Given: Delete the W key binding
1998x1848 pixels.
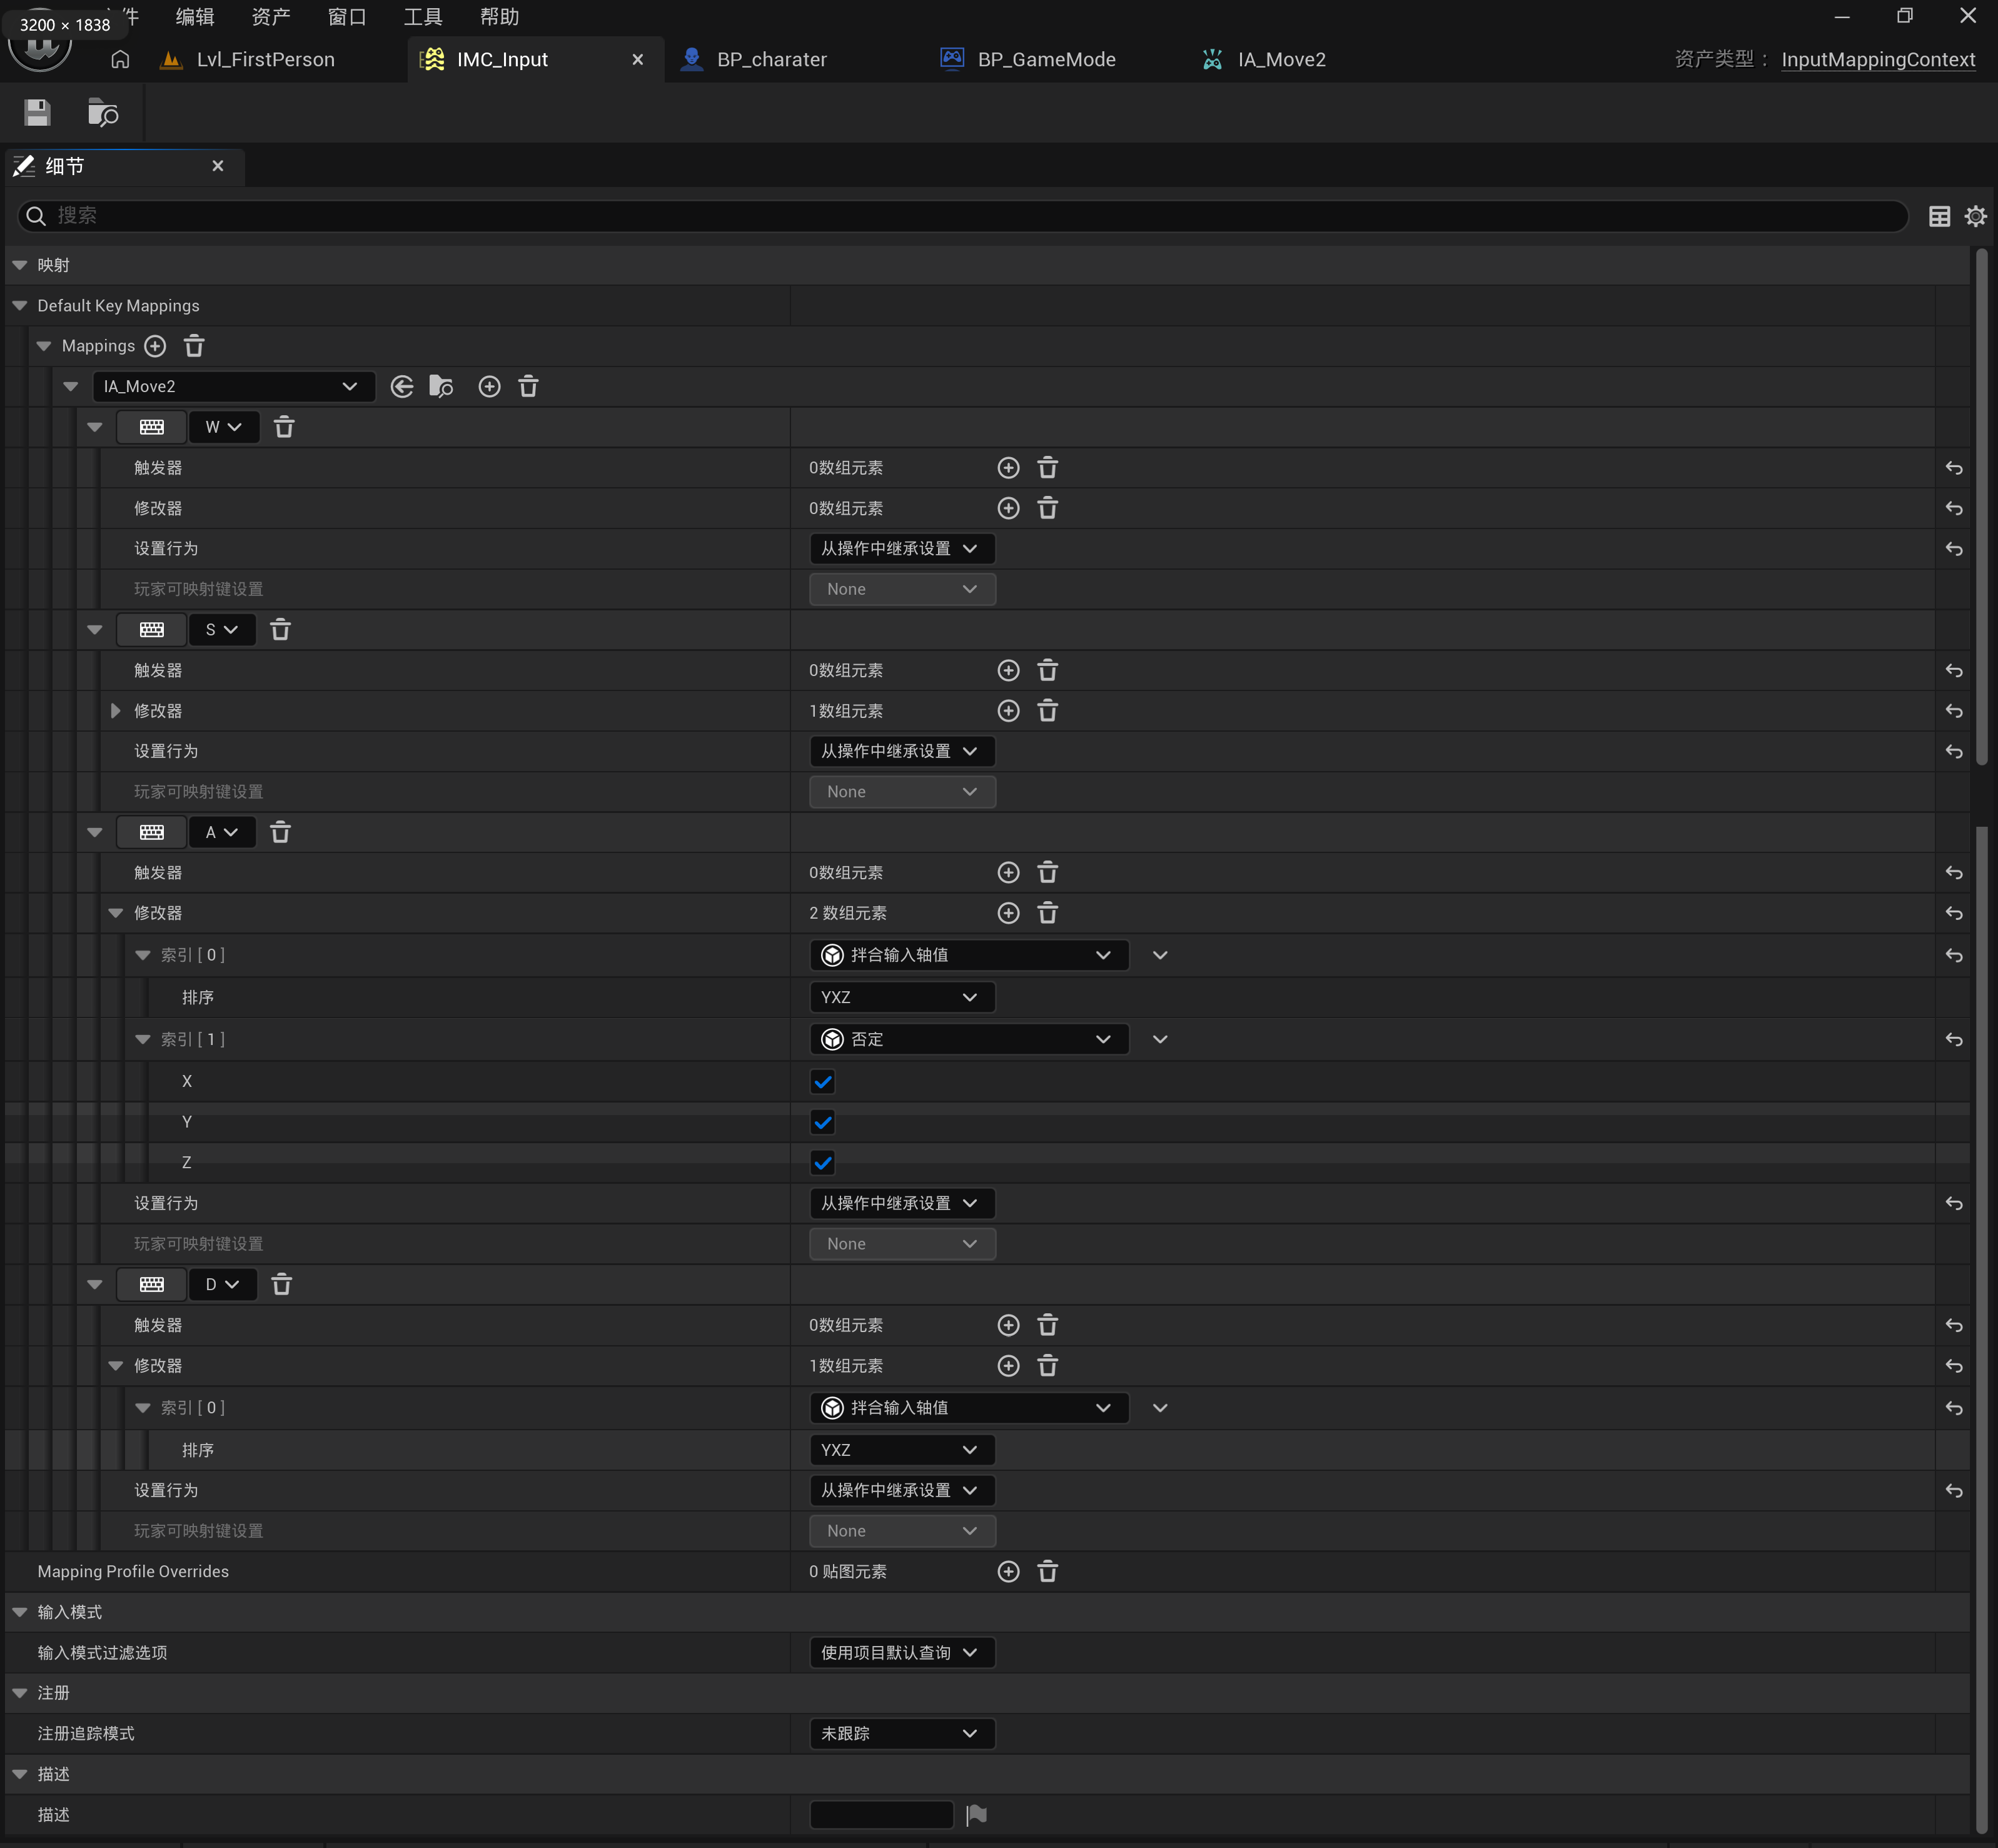Looking at the screenshot, I should (x=284, y=428).
